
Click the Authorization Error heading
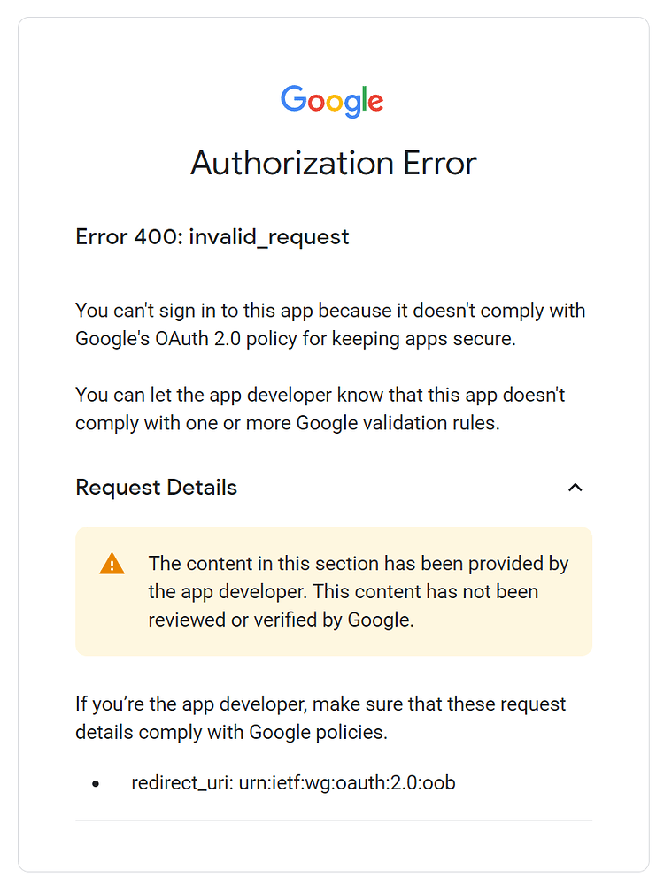click(334, 164)
